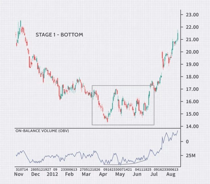Click the 19.00 price axis label
The width and height of the screenshot is (210, 184).
tap(192, 64)
